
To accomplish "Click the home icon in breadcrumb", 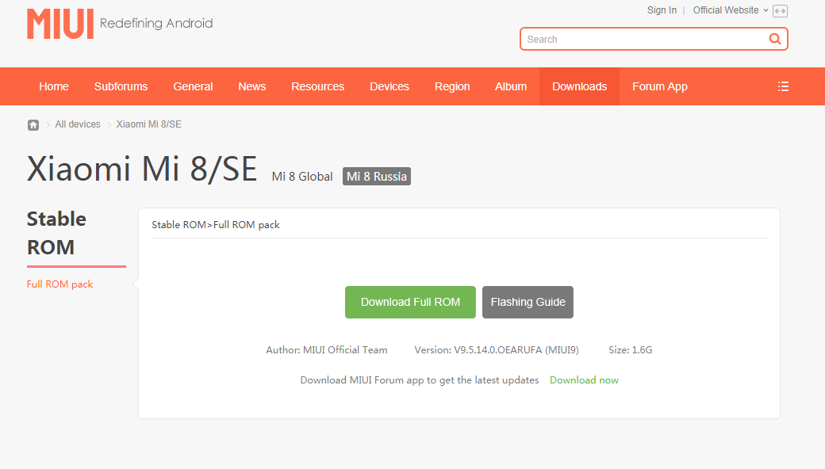I will pyautogui.click(x=33, y=125).
